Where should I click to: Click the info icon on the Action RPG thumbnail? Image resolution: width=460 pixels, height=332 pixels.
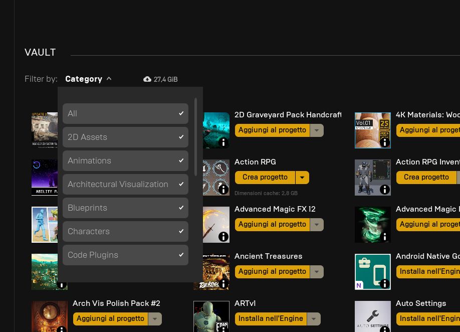[223, 189]
